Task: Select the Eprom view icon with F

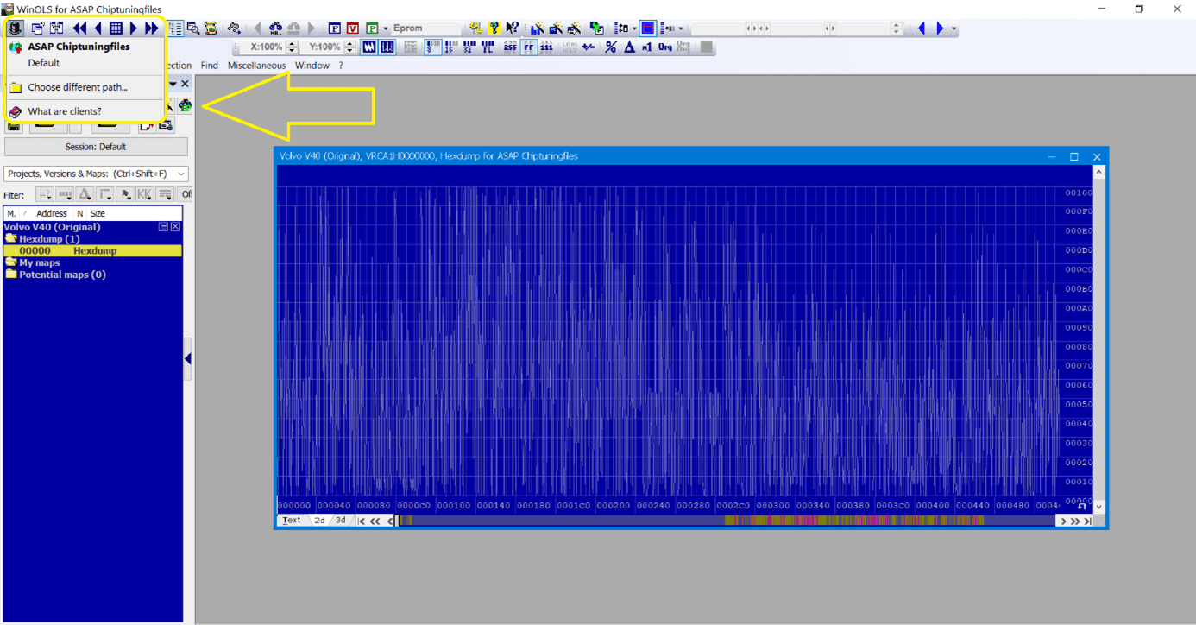Action: point(334,28)
